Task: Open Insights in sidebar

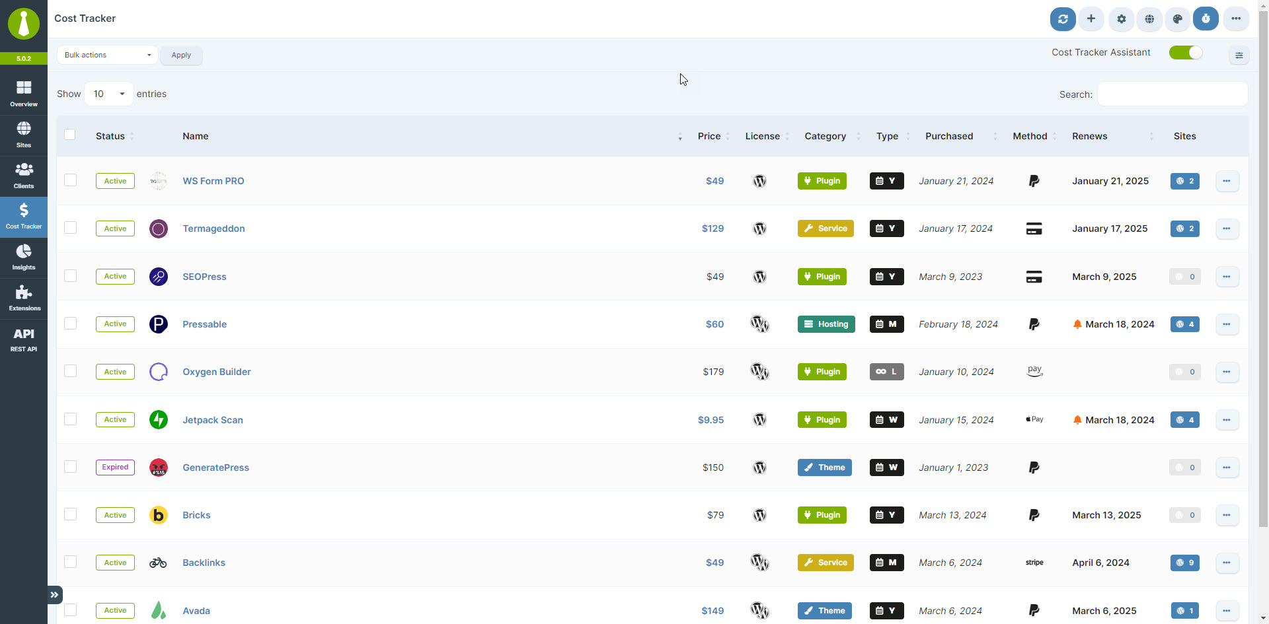Action: [x=24, y=258]
